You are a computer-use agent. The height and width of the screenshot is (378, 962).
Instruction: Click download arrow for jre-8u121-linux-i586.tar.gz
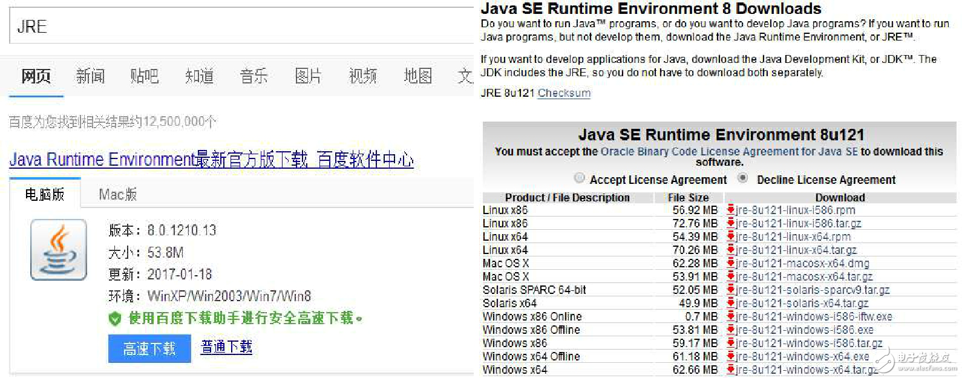pos(731,223)
